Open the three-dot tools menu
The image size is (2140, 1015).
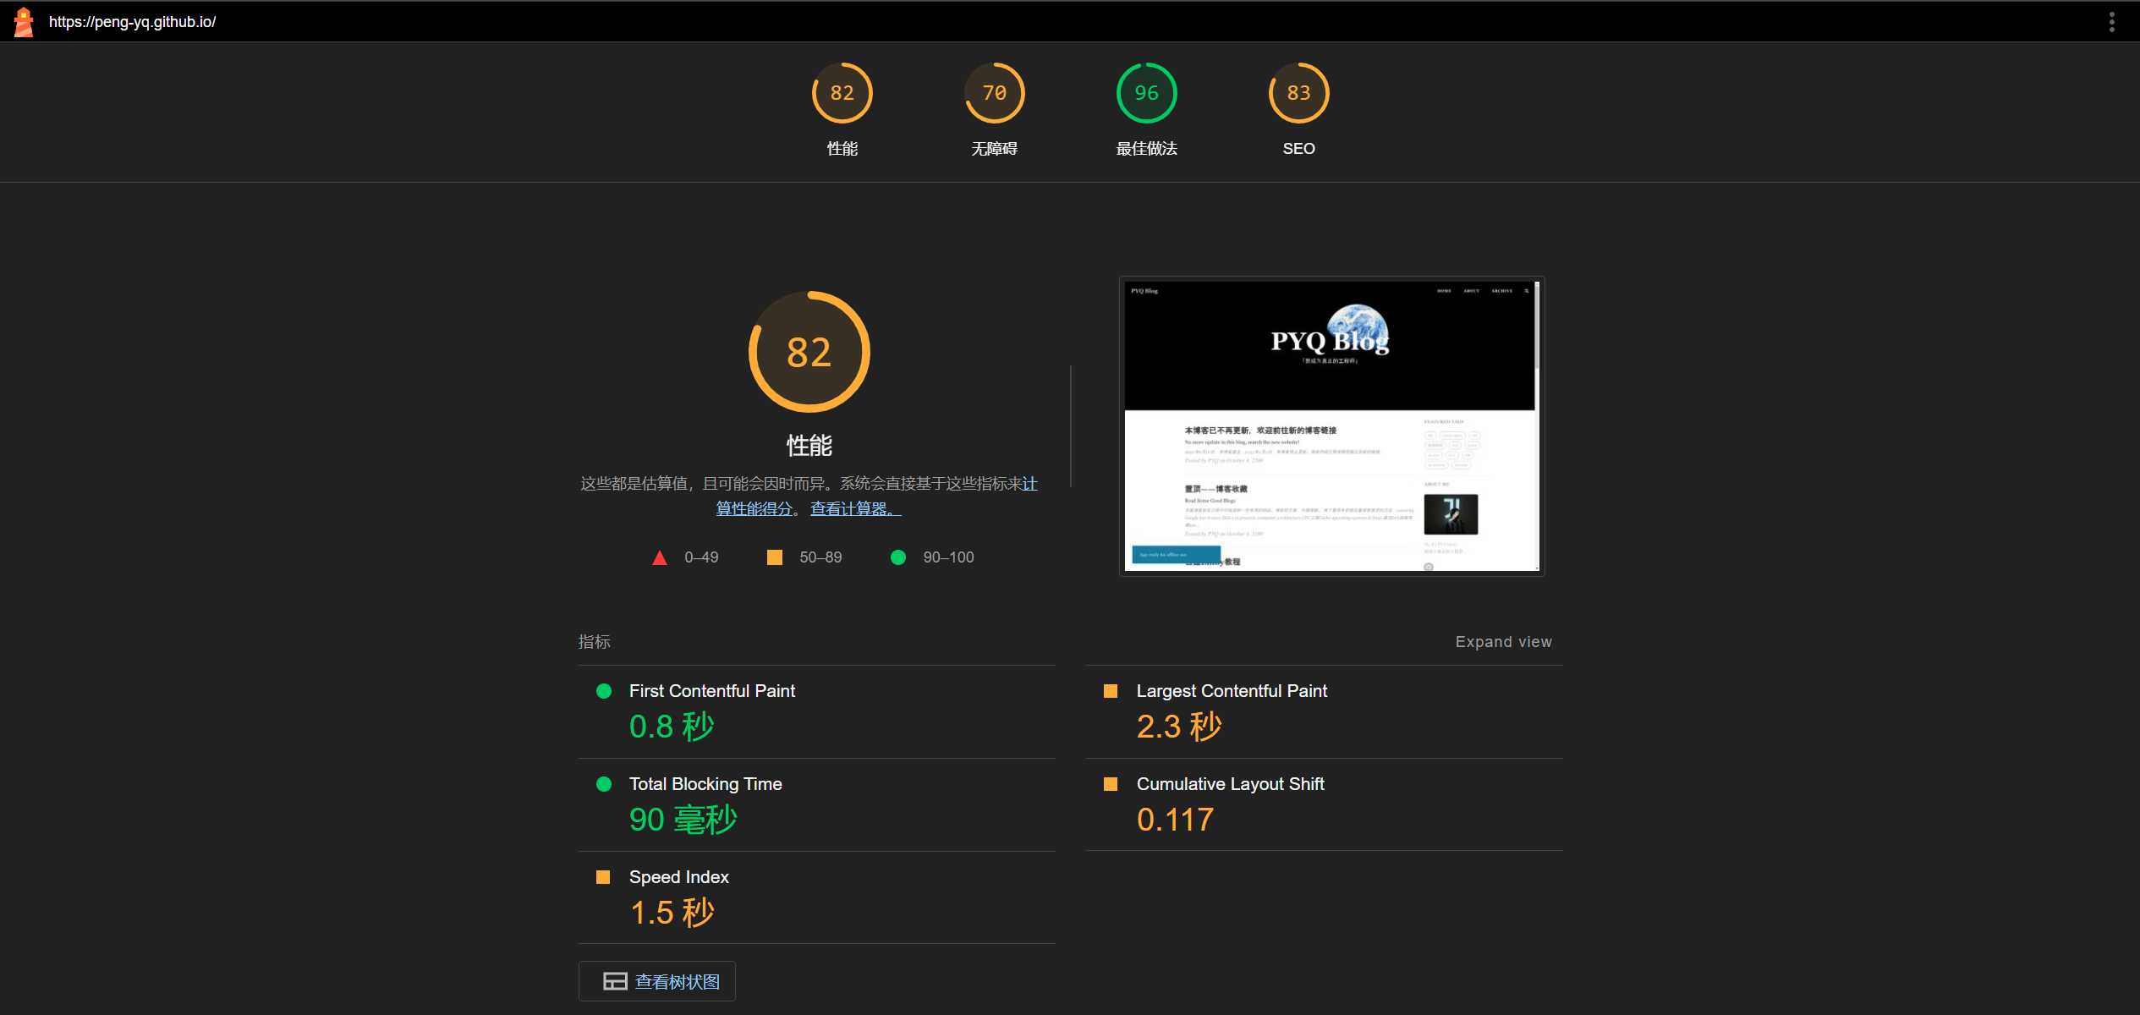pyautogui.click(x=2111, y=22)
